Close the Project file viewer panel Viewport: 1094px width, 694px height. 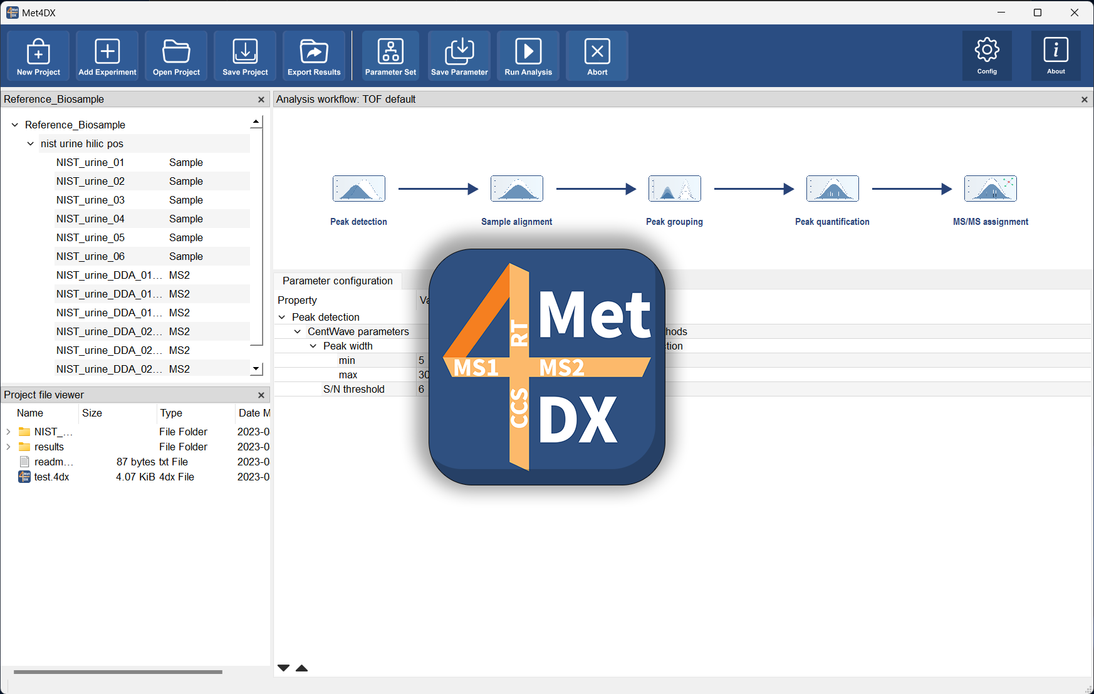(x=261, y=395)
